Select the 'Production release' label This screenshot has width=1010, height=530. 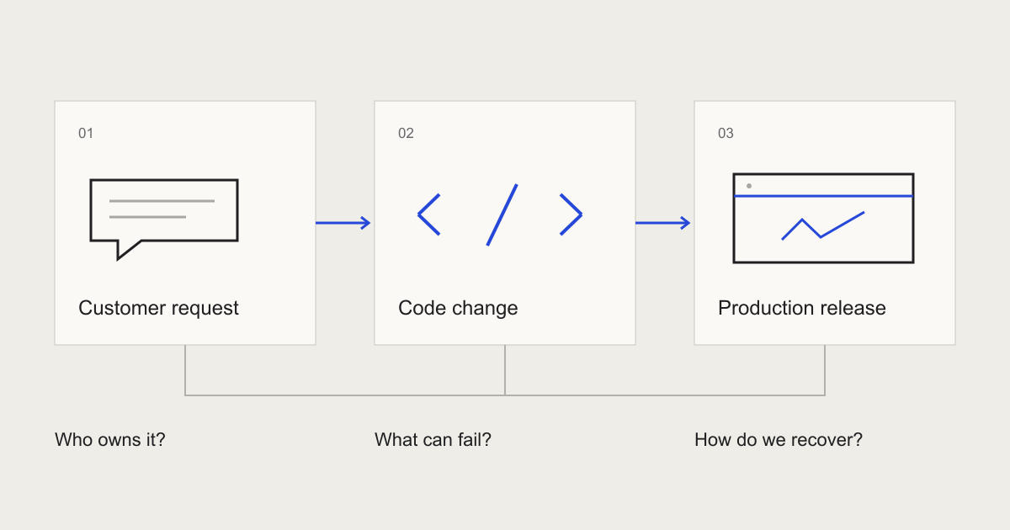(x=802, y=308)
